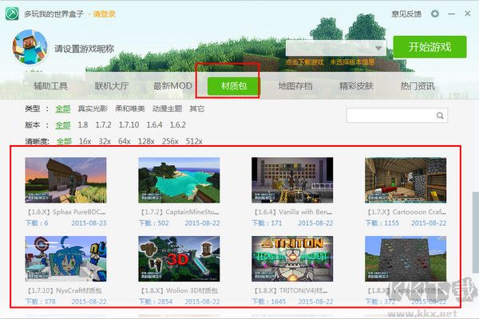Open the last 1.8.X ore texture thumbnail
Screen dimensions: 479x319
point(406,259)
